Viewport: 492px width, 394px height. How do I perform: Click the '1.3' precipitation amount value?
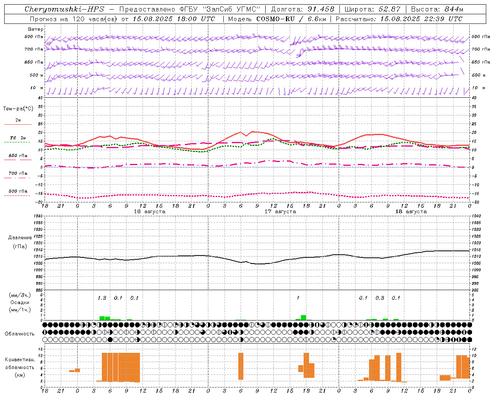(x=102, y=298)
